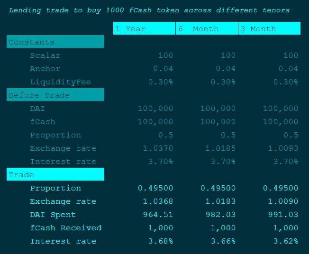Click the 3.68% interest rate cell
The height and width of the screenshot is (254, 309).
point(161,241)
